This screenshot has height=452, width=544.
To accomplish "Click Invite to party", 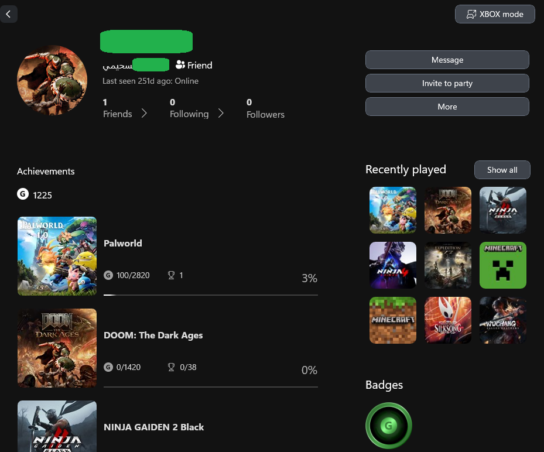I will pyautogui.click(x=447, y=83).
